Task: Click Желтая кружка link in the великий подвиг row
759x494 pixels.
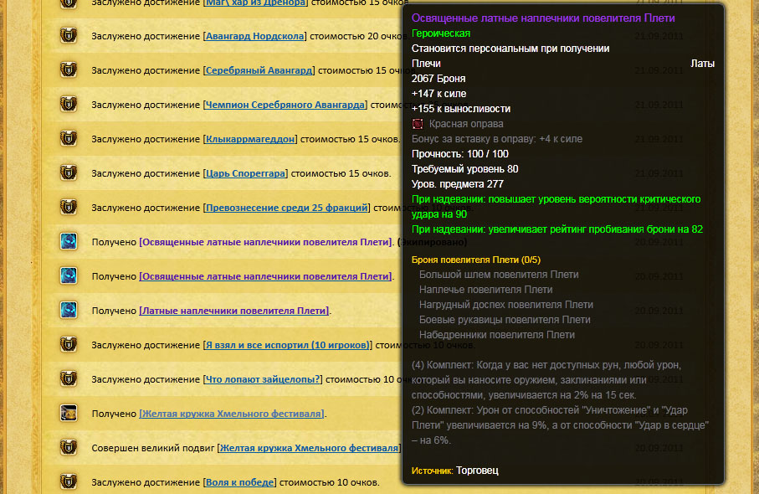Action: pyautogui.click(x=309, y=449)
